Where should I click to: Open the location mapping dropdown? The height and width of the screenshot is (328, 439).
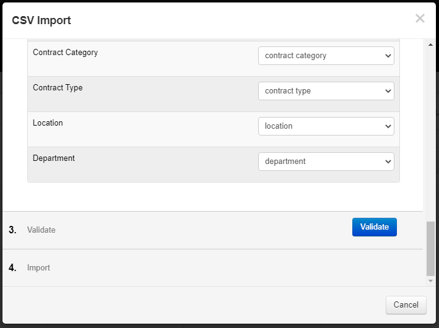(x=326, y=126)
